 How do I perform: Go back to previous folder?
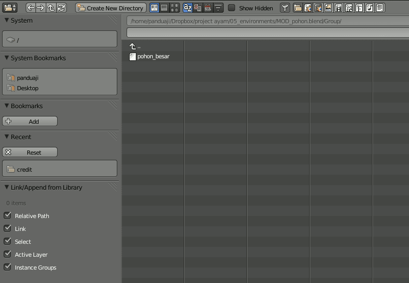31,8
